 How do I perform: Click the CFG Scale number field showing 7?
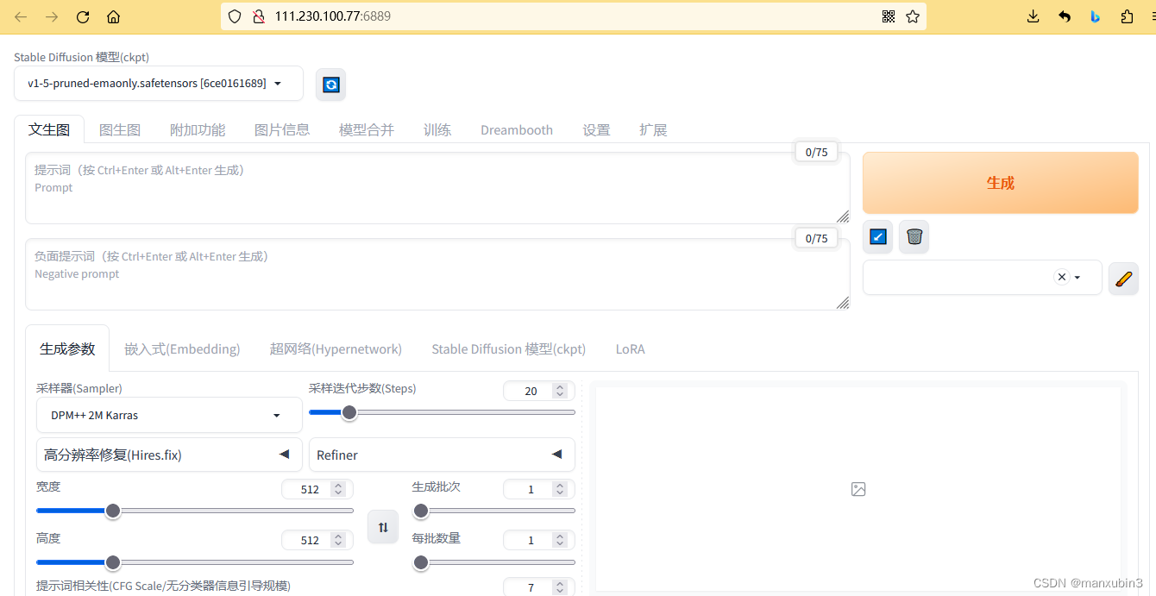[539, 587]
